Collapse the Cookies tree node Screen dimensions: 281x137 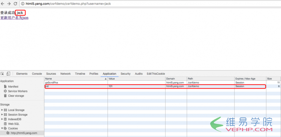(x=2, y=128)
